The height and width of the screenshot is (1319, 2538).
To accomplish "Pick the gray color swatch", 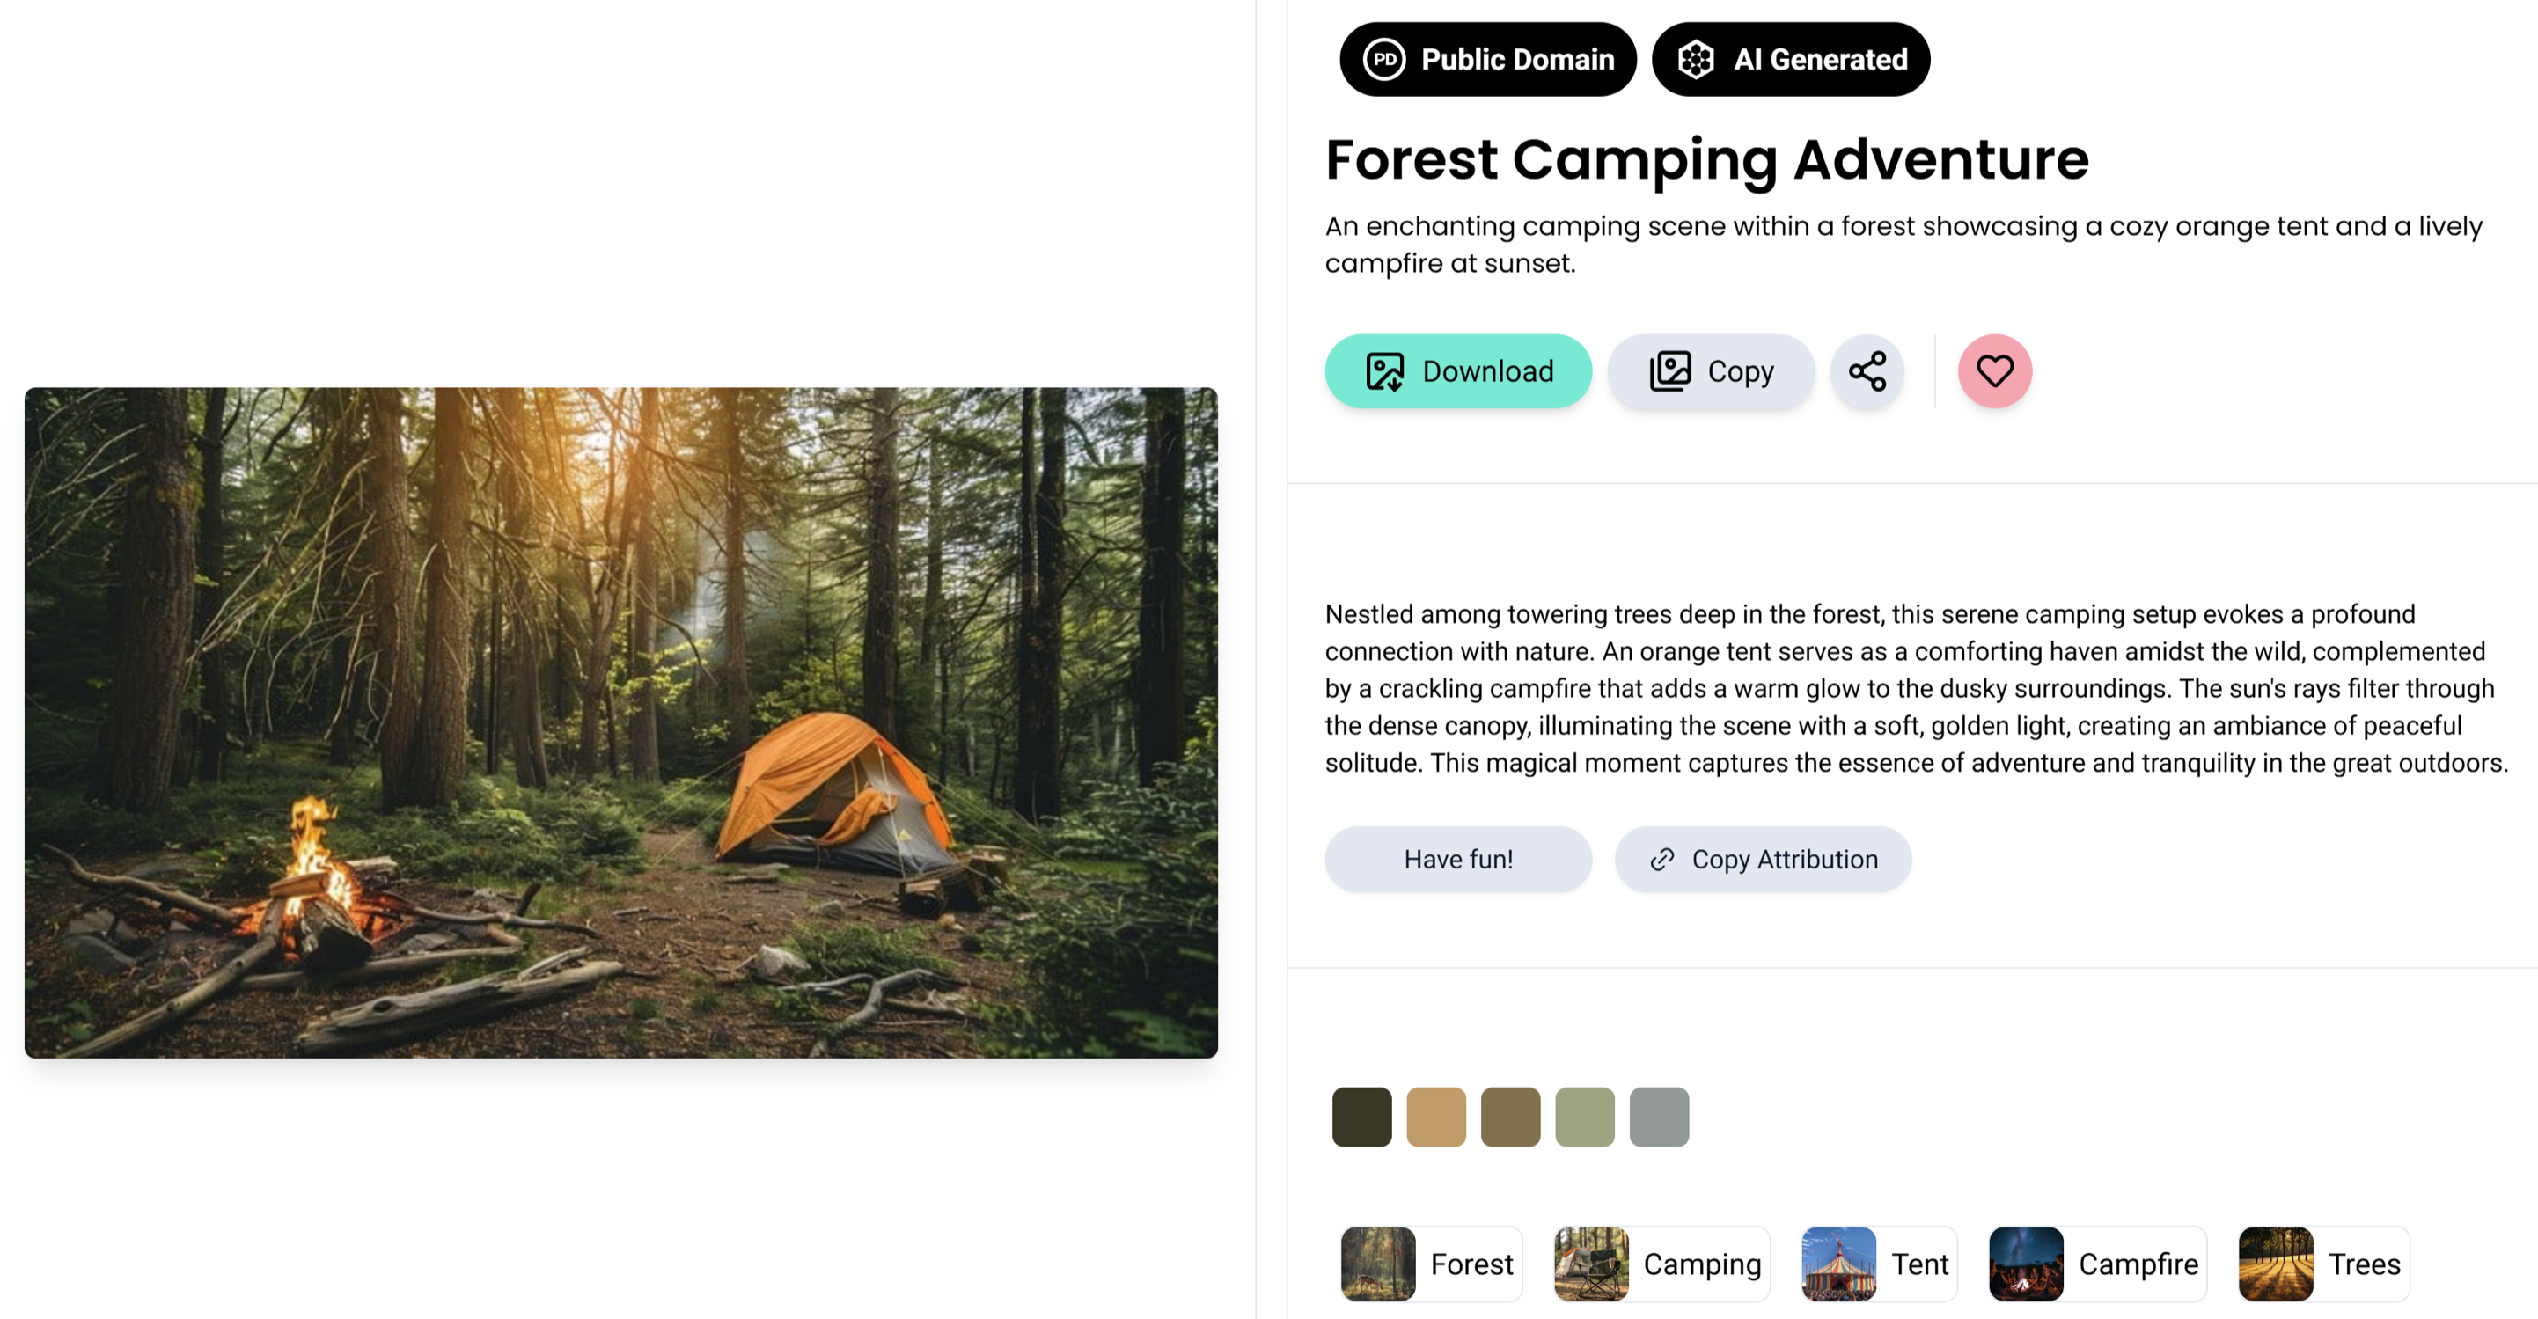I will [1659, 1117].
